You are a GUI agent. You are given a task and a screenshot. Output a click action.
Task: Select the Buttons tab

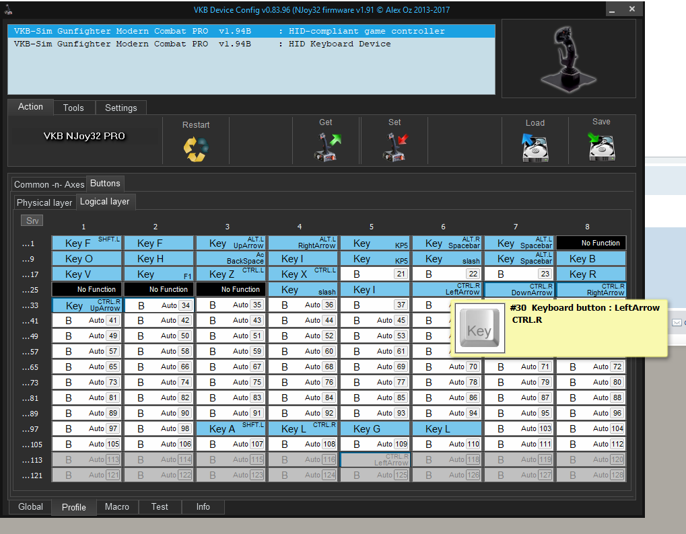[105, 184]
